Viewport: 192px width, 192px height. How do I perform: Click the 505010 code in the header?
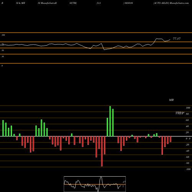(129, 3)
